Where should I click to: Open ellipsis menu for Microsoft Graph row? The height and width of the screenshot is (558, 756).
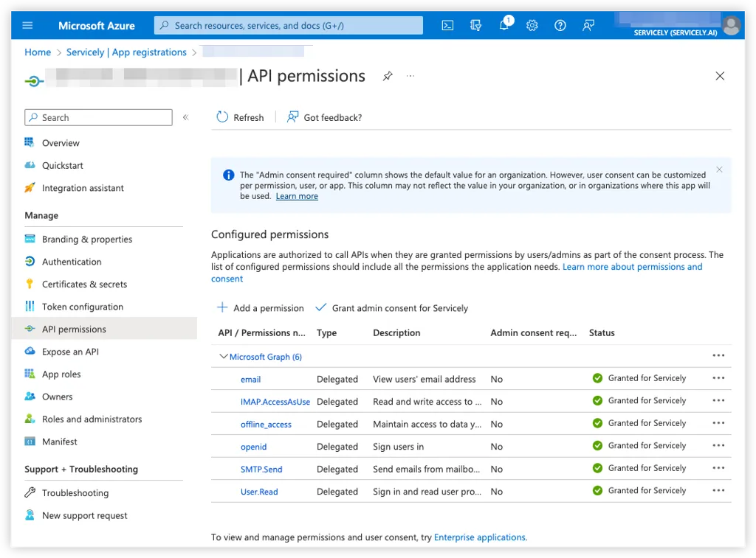(718, 356)
